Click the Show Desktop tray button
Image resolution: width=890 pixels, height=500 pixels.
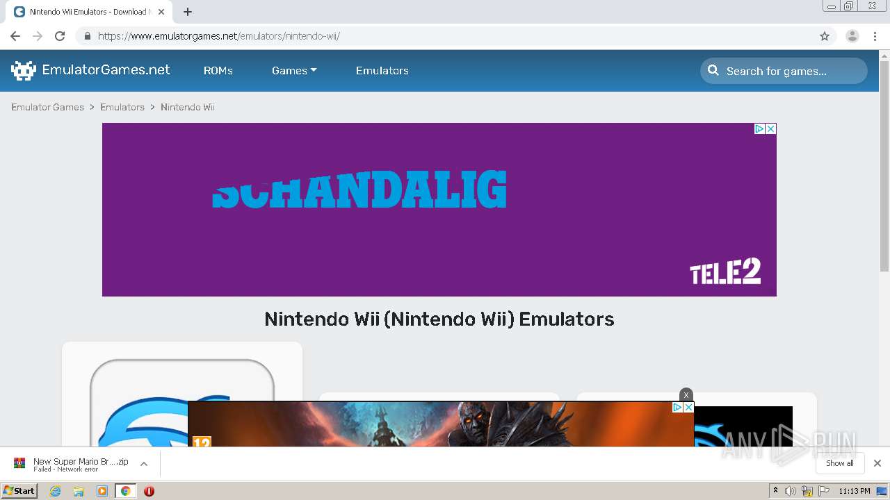pos(882,491)
